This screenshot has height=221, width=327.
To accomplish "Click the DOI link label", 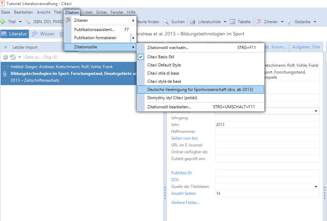I will point(175,180).
